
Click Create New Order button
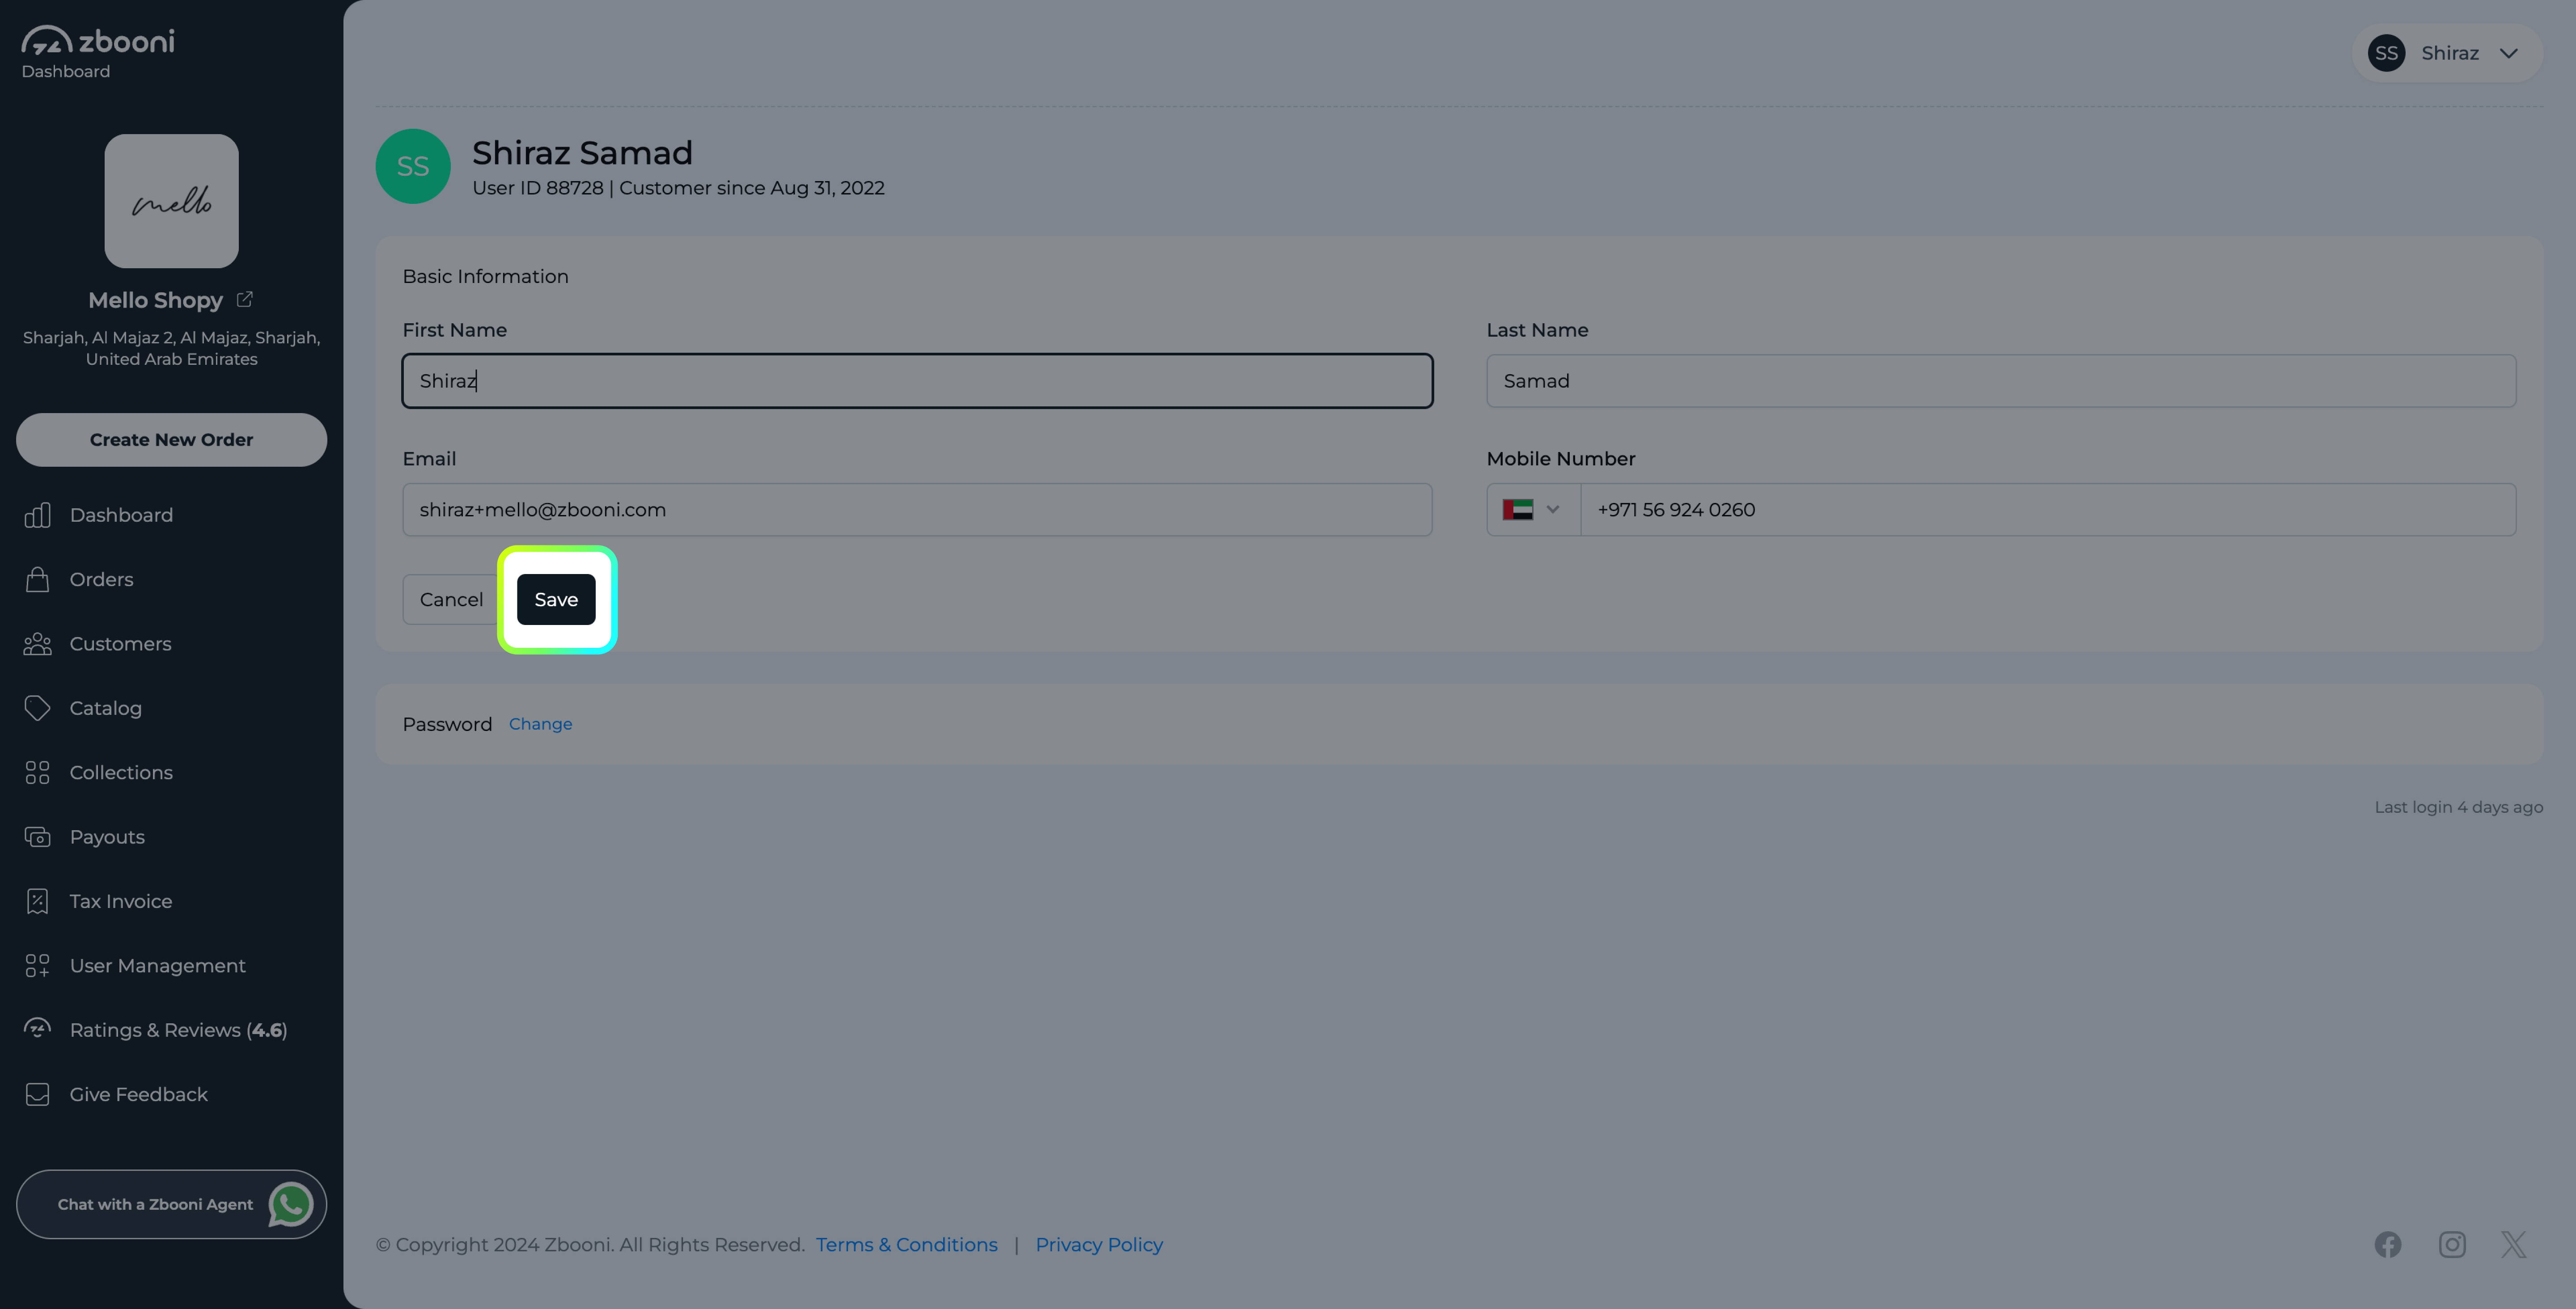[x=172, y=440]
